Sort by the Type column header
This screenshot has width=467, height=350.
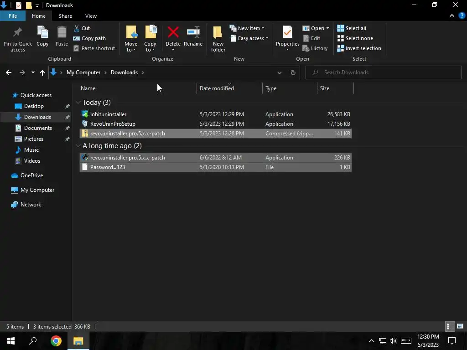click(271, 88)
